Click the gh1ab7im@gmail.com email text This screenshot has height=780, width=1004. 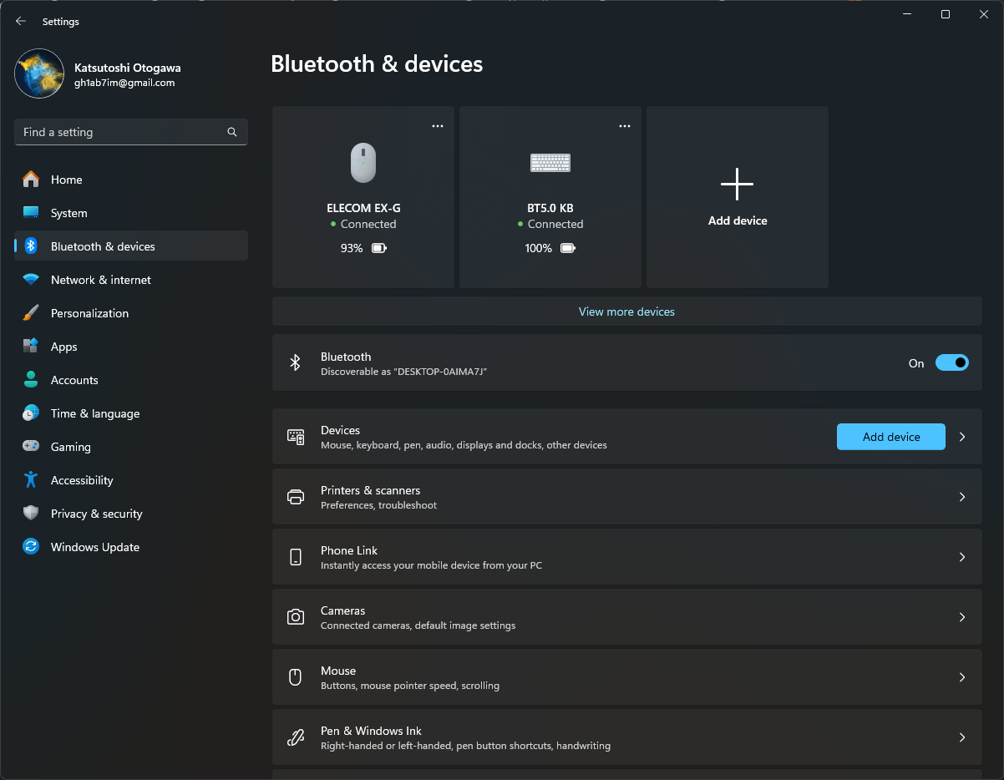click(x=124, y=83)
